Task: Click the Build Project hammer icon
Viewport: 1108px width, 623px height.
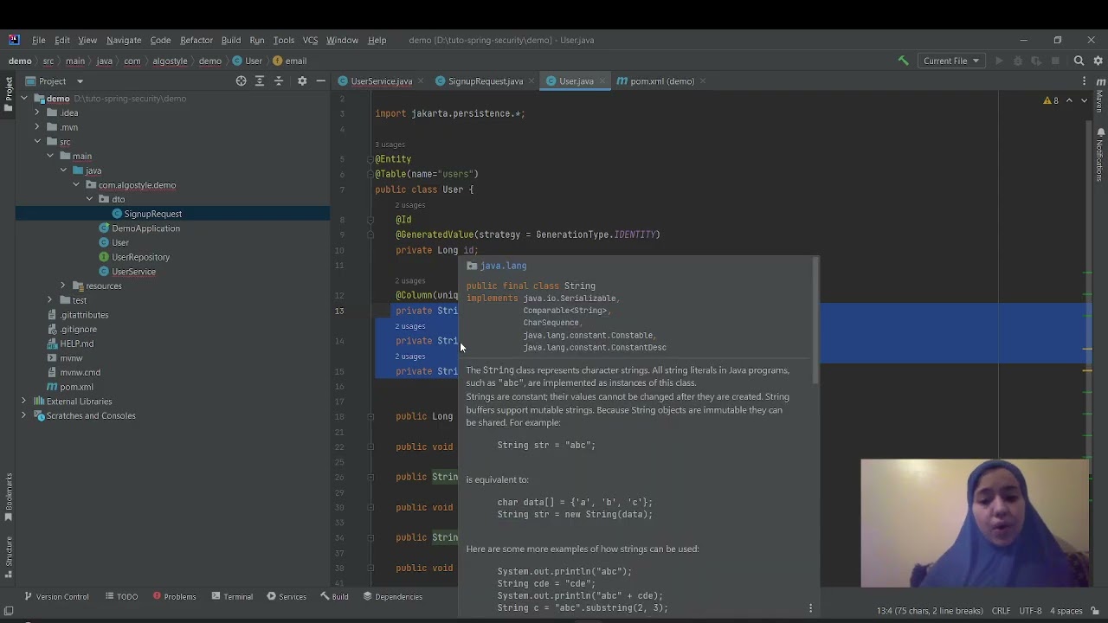Action: point(903,61)
